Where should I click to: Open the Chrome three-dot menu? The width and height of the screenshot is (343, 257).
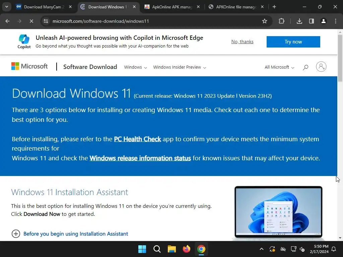tap(336, 21)
